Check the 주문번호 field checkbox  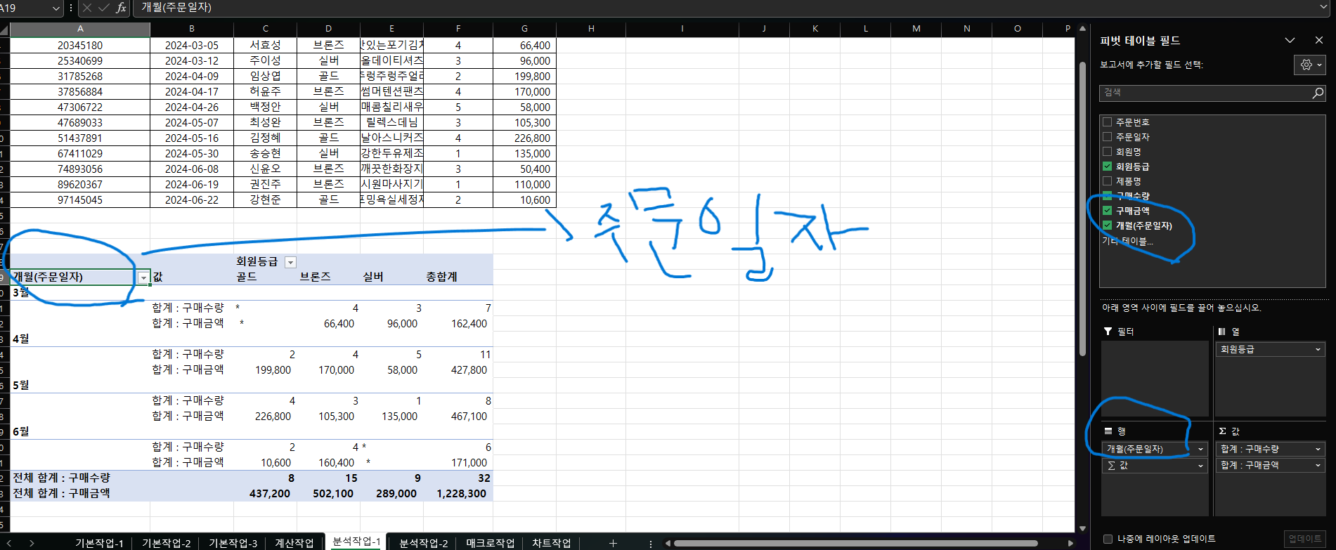pos(1107,122)
